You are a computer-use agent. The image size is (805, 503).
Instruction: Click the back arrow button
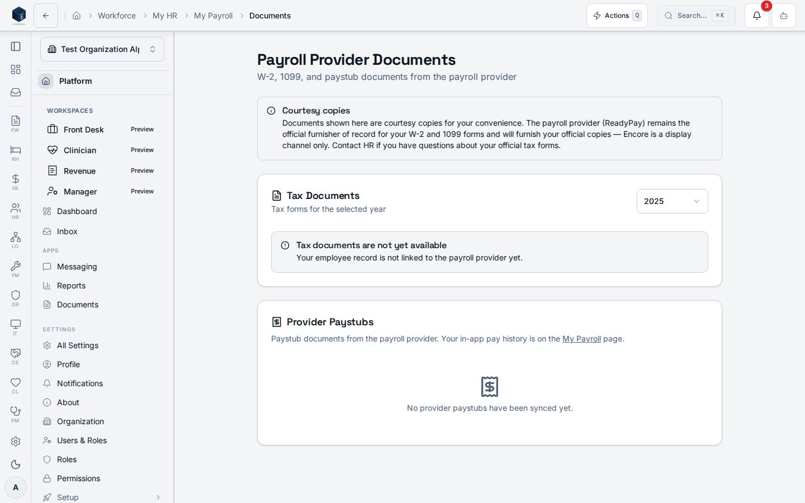[46, 16]
